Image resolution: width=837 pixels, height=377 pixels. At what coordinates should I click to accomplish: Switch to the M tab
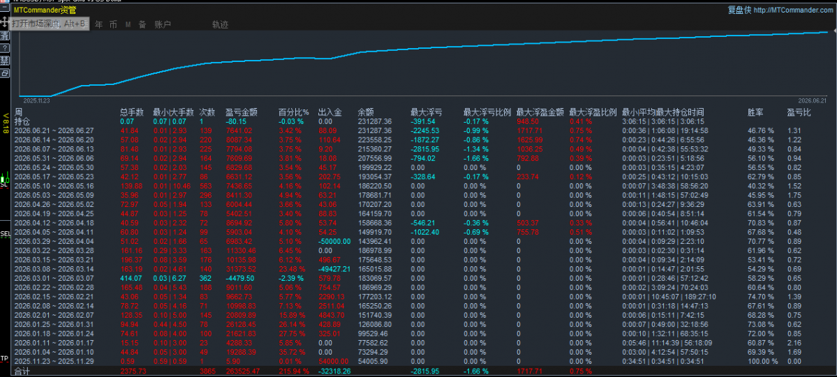128,24
